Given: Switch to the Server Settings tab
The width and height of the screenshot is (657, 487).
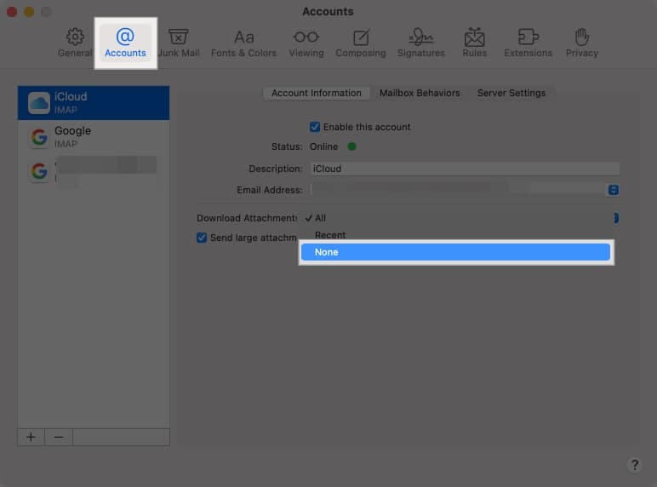Looking at the screenshot, I should click(x=511, y=93).
